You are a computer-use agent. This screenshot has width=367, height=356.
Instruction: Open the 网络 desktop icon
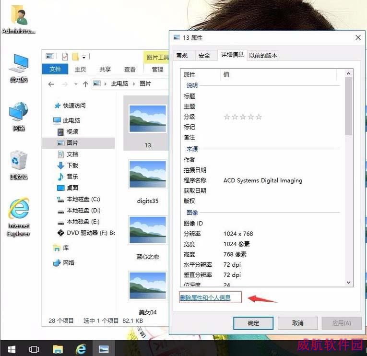pos(19,116)
